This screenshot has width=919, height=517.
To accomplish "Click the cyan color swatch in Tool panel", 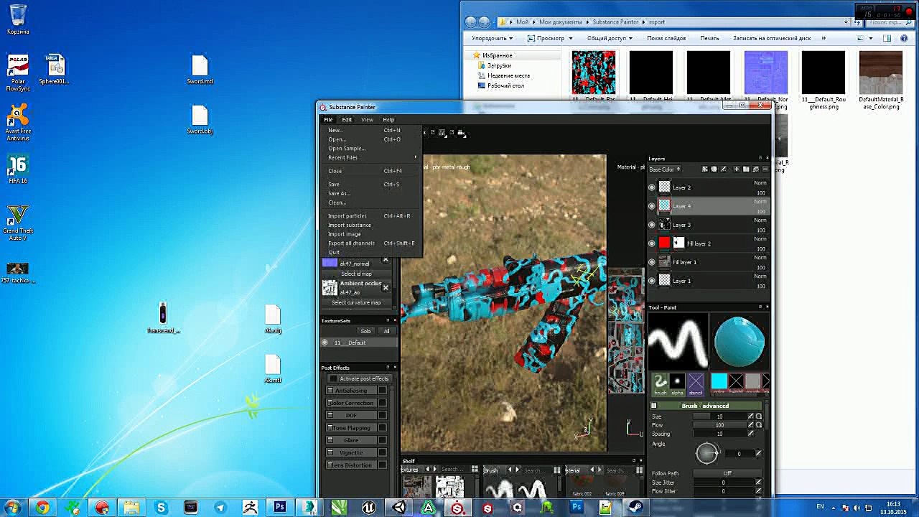I will pos(719,381).
